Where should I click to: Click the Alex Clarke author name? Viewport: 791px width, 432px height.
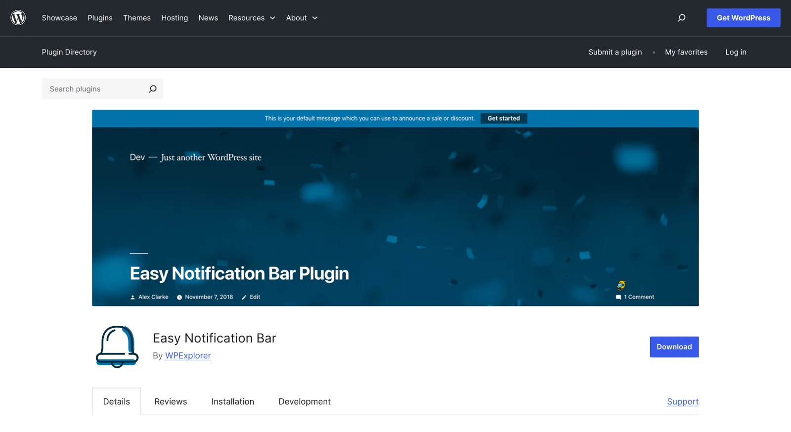(153, 297)
